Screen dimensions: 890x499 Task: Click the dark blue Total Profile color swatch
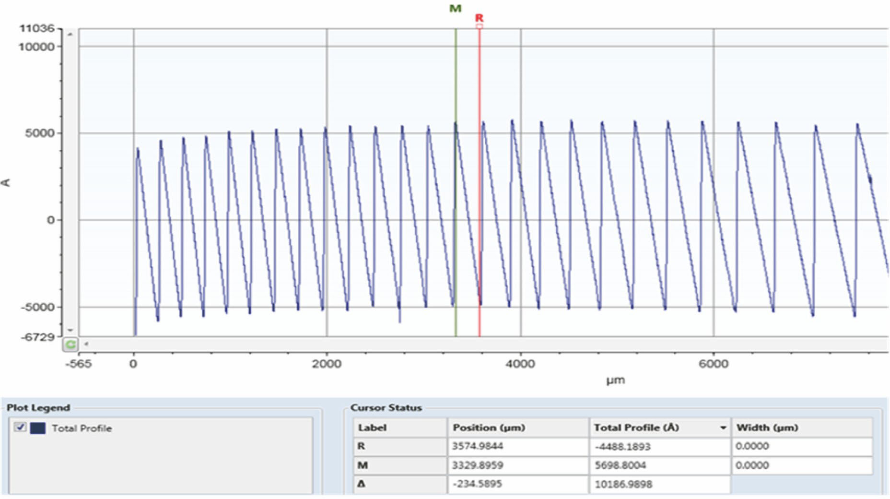(x=38, y=428)
